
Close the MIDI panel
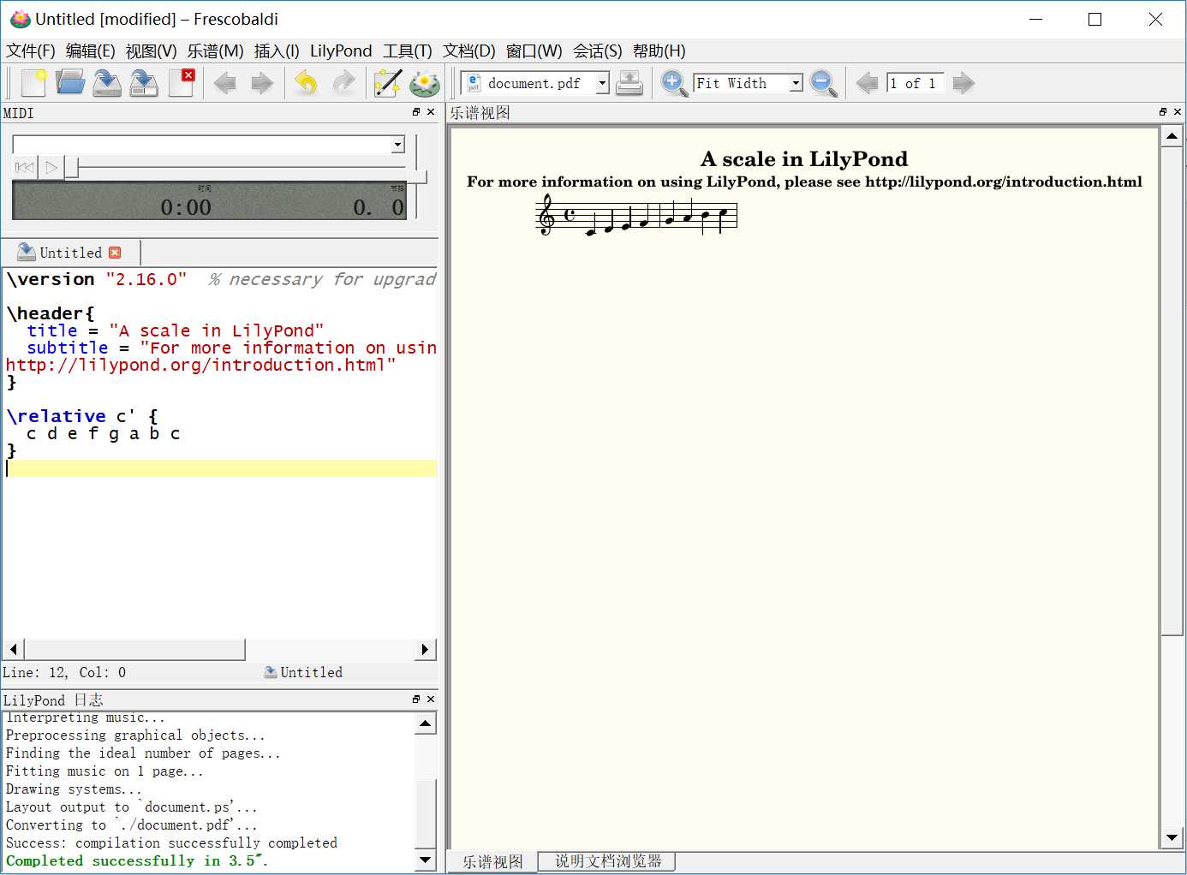(431, 112)
